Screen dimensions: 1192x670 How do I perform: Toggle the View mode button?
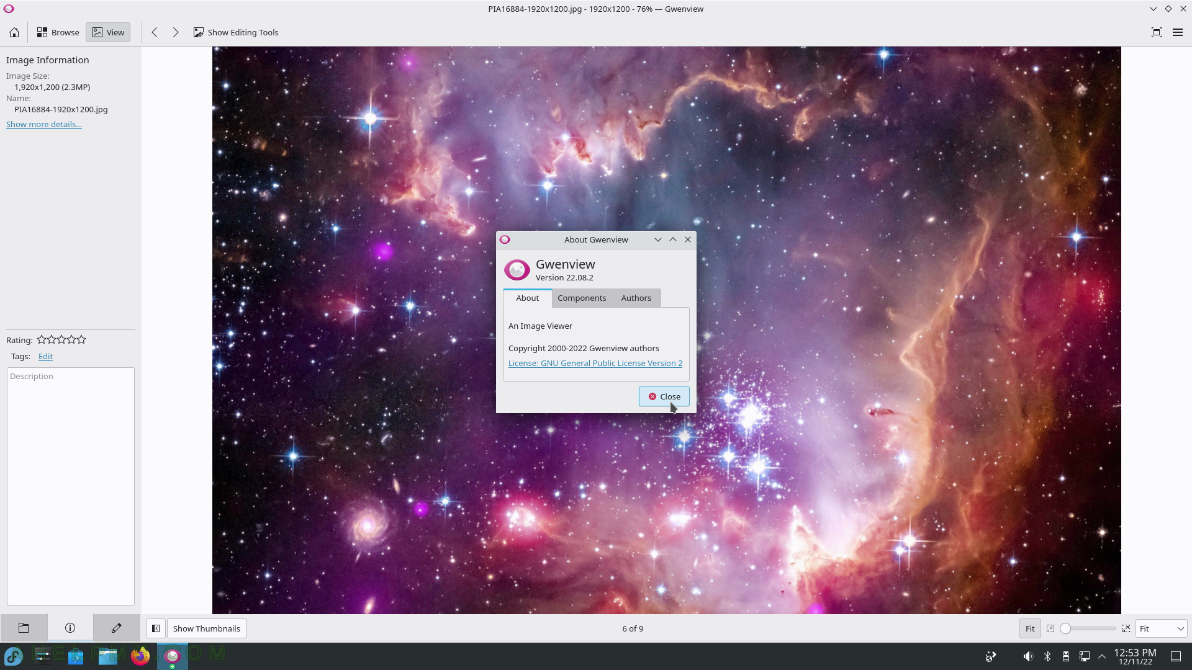pyautogui.click(x=108, y=32)
